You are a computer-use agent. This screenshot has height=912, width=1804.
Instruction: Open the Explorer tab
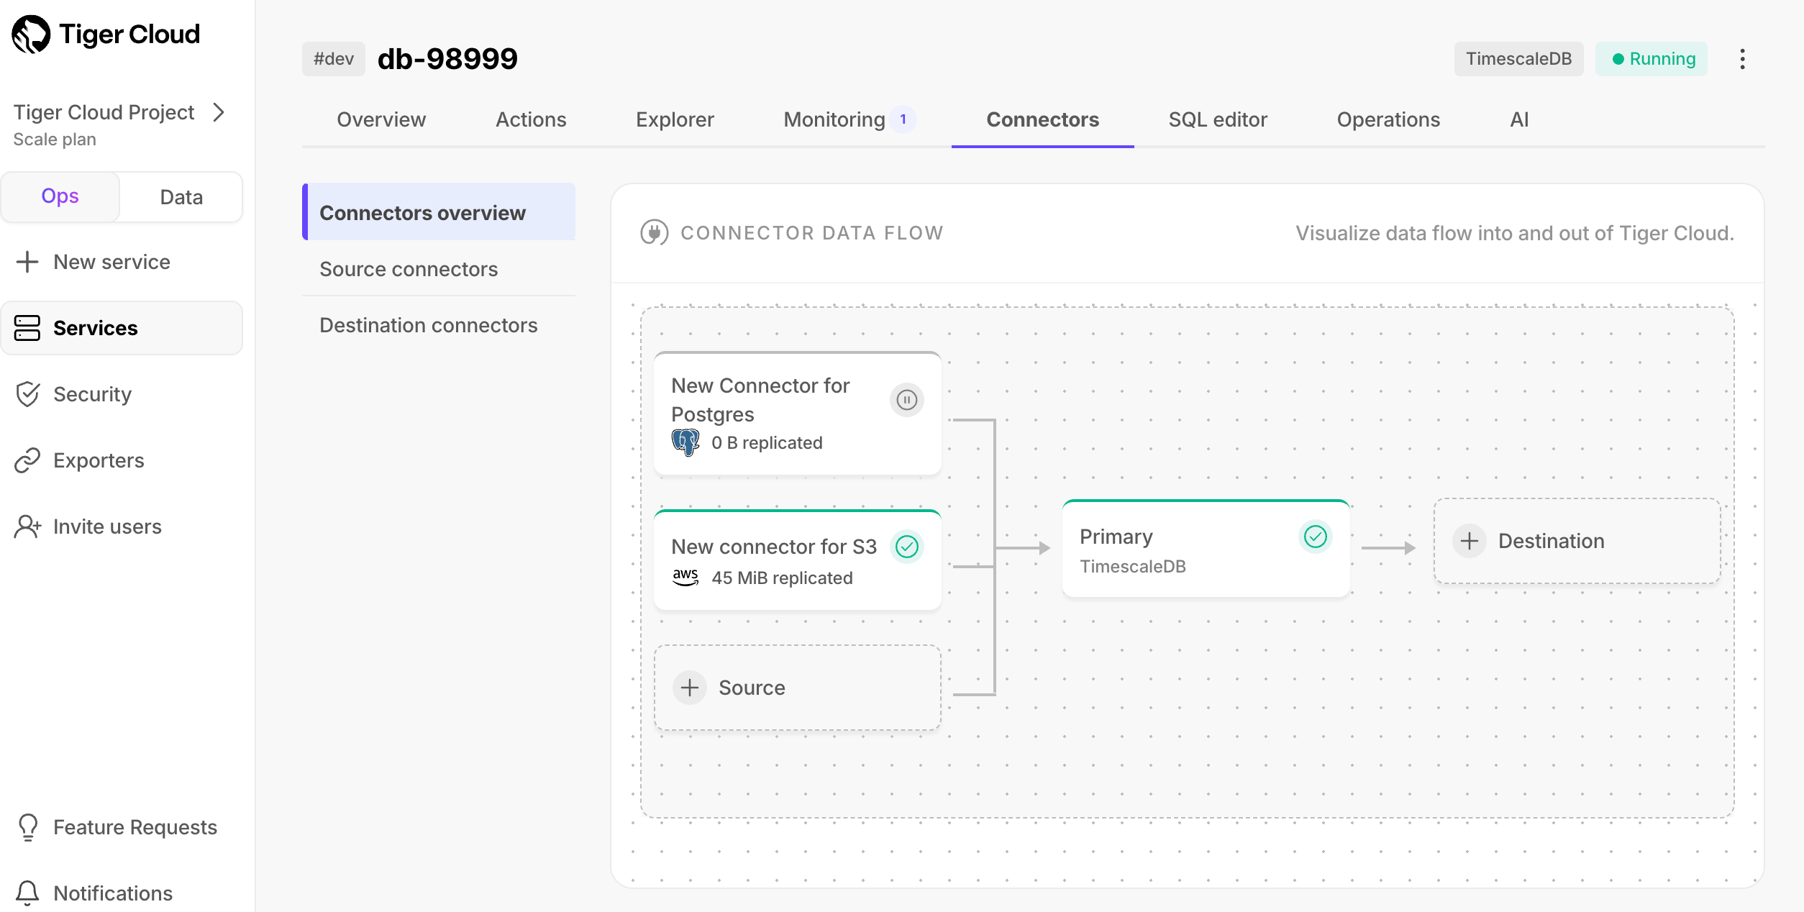point(675,119)
